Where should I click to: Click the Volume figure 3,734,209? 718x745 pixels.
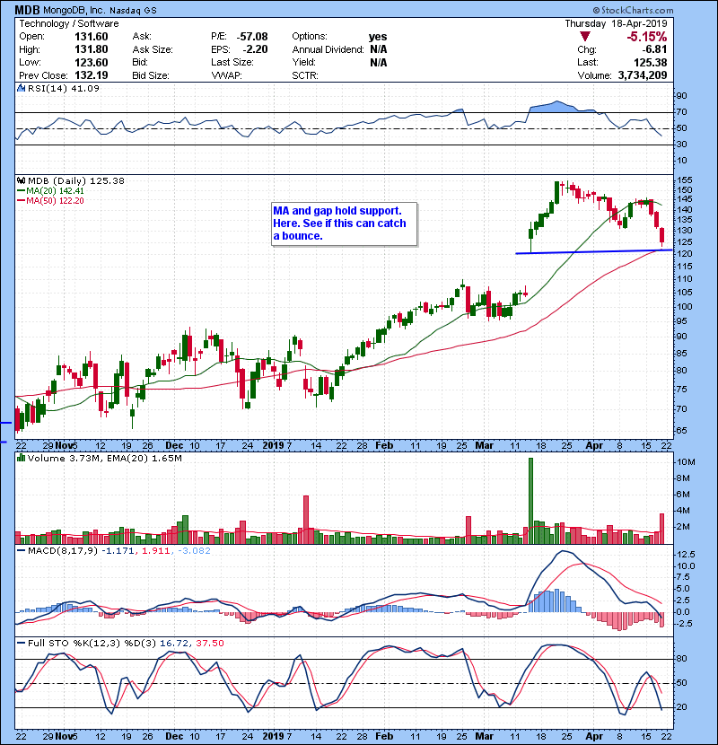643,75
